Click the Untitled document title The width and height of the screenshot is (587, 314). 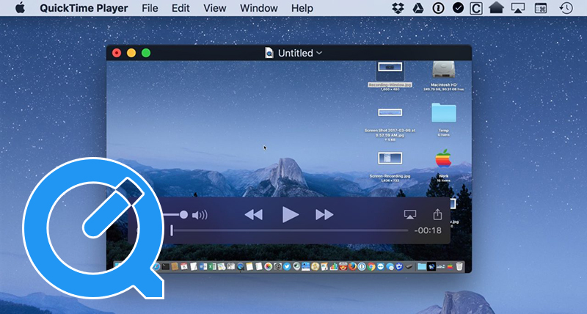click(296, 53)
